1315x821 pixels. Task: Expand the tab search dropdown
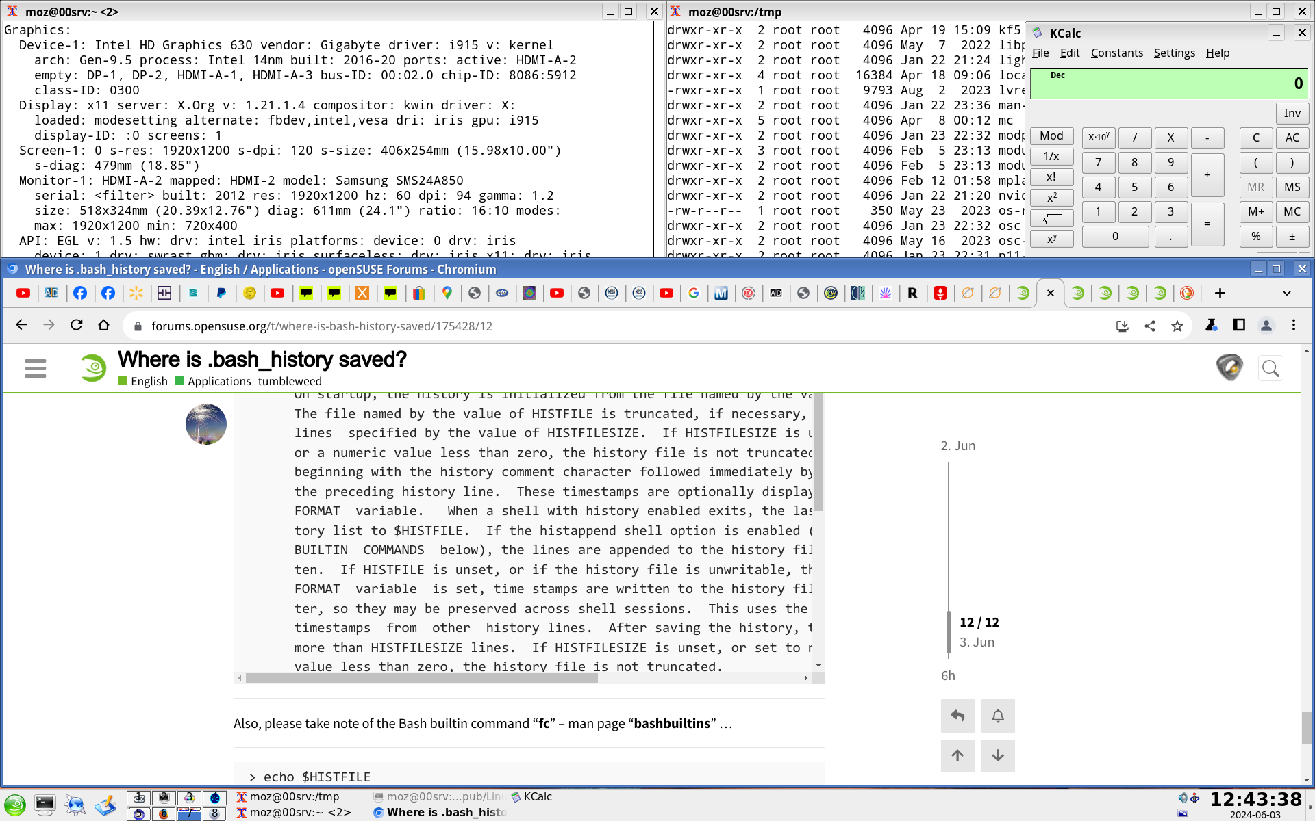coord(1287,293)
